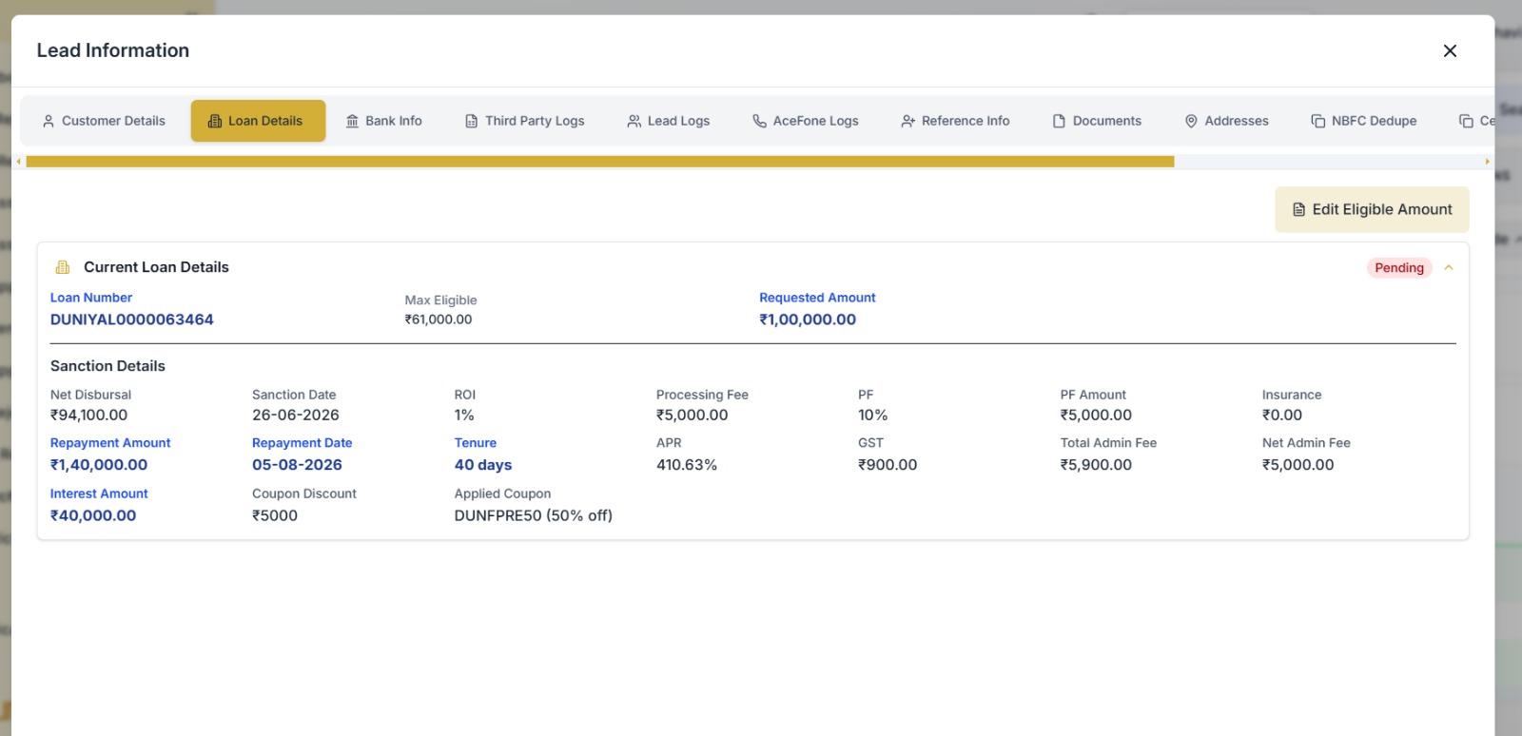Click loan number DUNIYAL0000063464
The height and width of the screenshot is (736, 1522).
[x=132, y=320]
